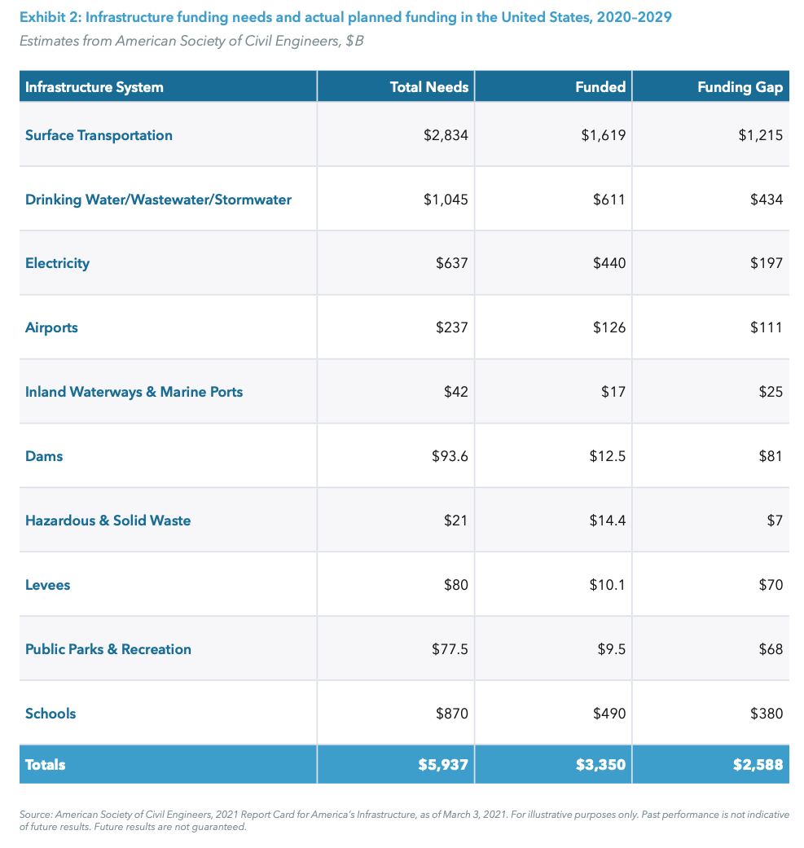Select Inland Waterways & Marine Ports label
The height and width of the screenshot is (848, 804).
(134, 391)
